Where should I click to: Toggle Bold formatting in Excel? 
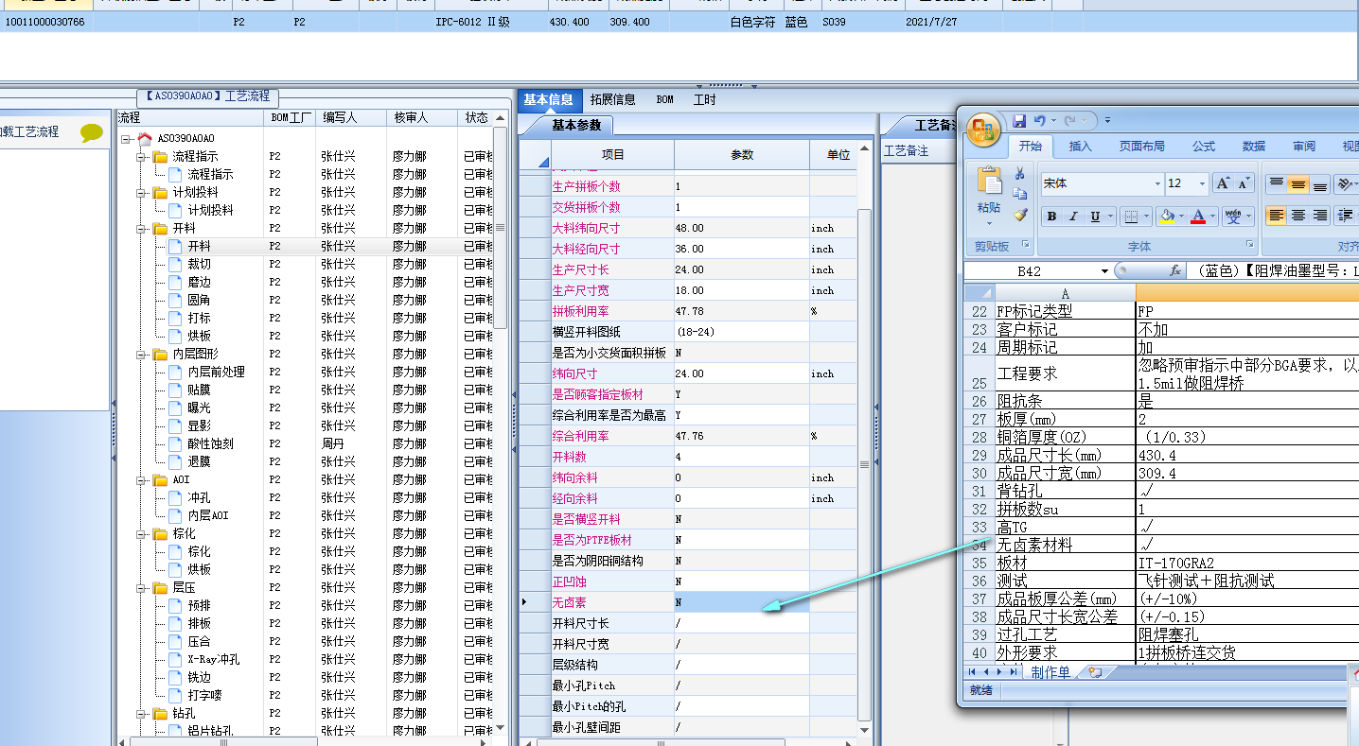[1051, 217]
